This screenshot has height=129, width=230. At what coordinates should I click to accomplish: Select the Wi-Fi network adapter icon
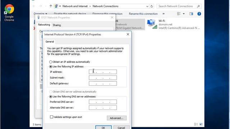152,24
